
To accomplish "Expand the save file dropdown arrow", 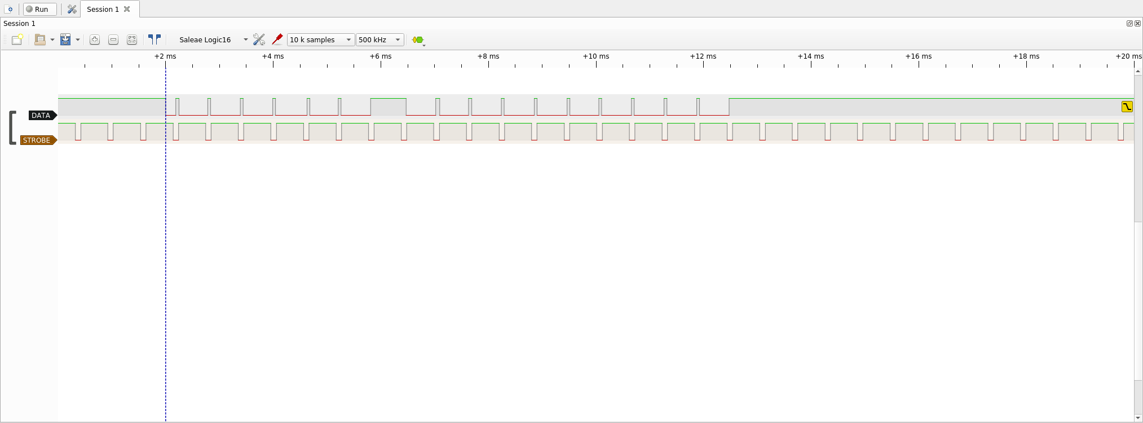I will (78, 39).
